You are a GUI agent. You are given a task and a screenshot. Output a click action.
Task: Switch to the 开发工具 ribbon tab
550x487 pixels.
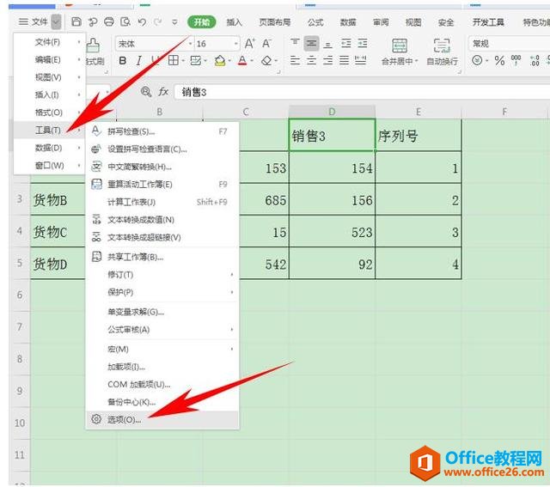click(488, 22)
